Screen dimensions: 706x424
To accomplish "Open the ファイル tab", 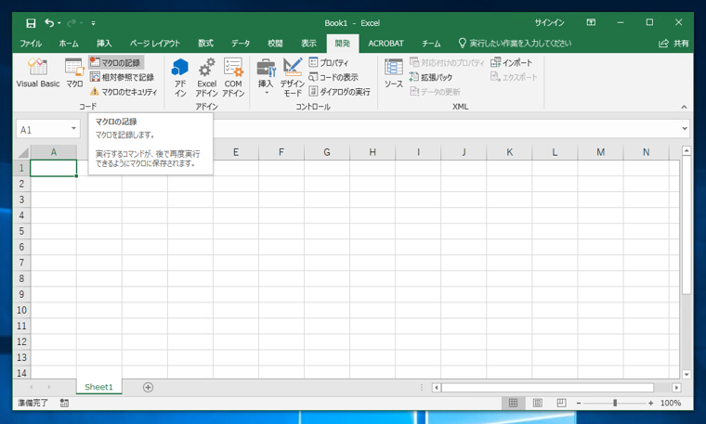I will pos(31,44).
